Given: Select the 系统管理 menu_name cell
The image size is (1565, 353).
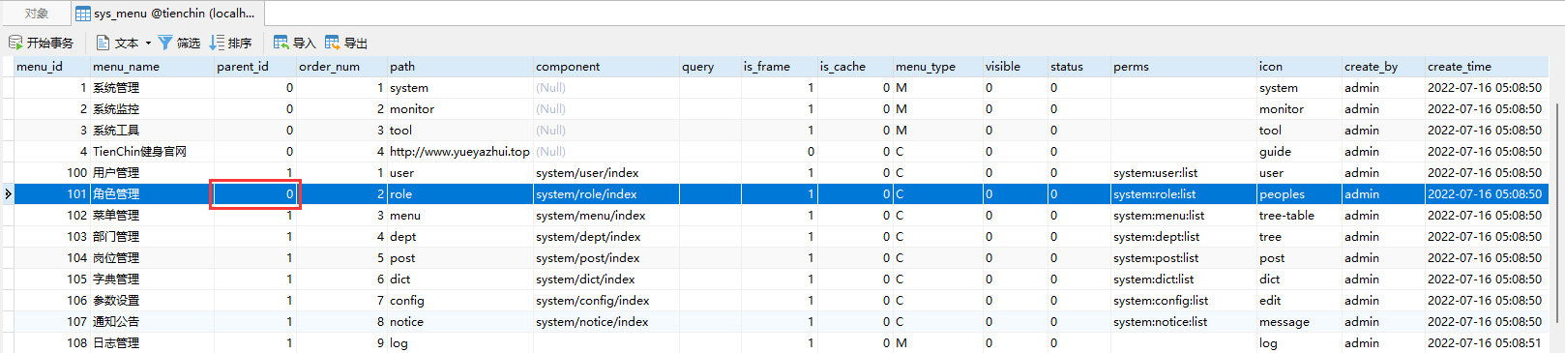Looking at the screenshot, I should tap(152, 88).
